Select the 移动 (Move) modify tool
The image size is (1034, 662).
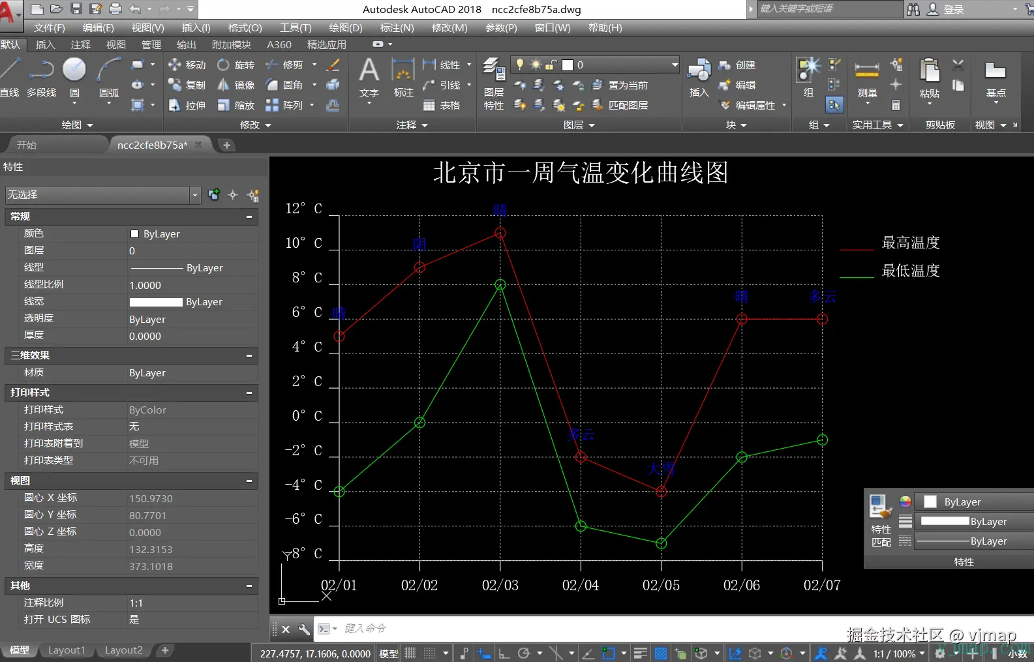187,65
